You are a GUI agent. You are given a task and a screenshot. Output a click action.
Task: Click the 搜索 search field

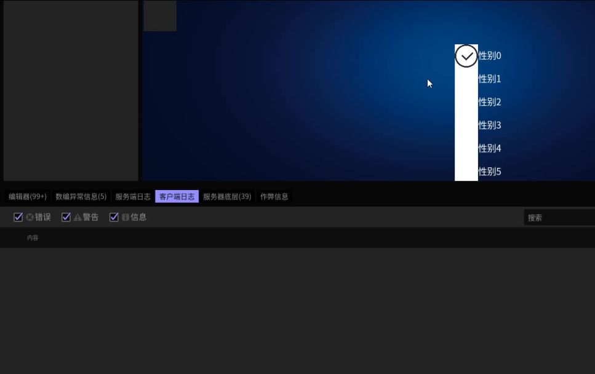click(559, 218)
